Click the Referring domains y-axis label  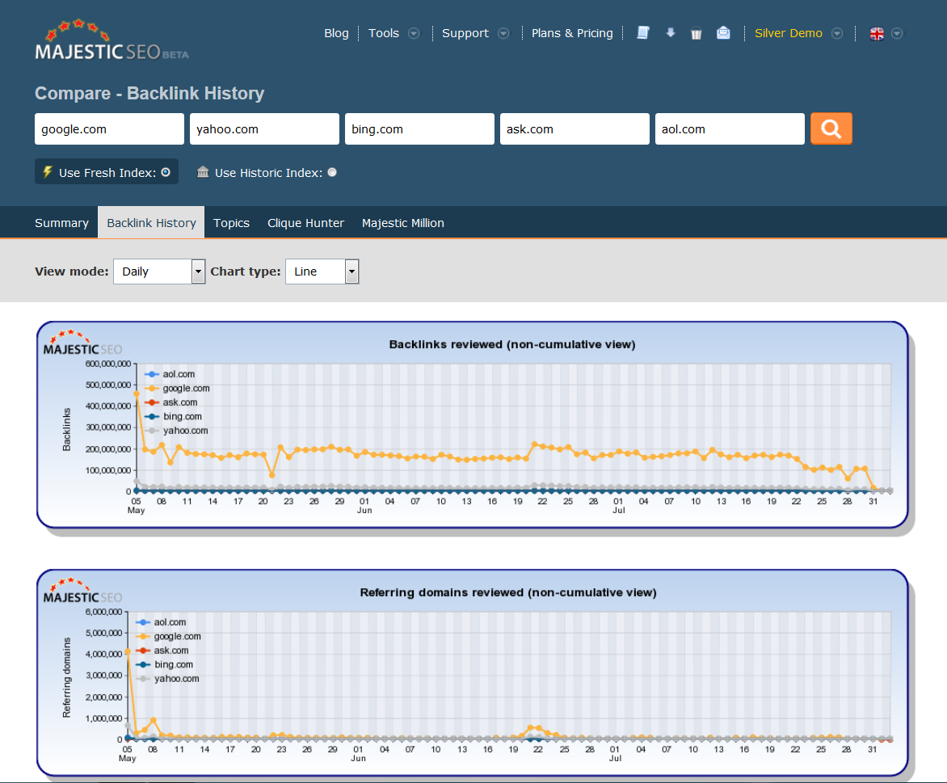pos(66,678)
